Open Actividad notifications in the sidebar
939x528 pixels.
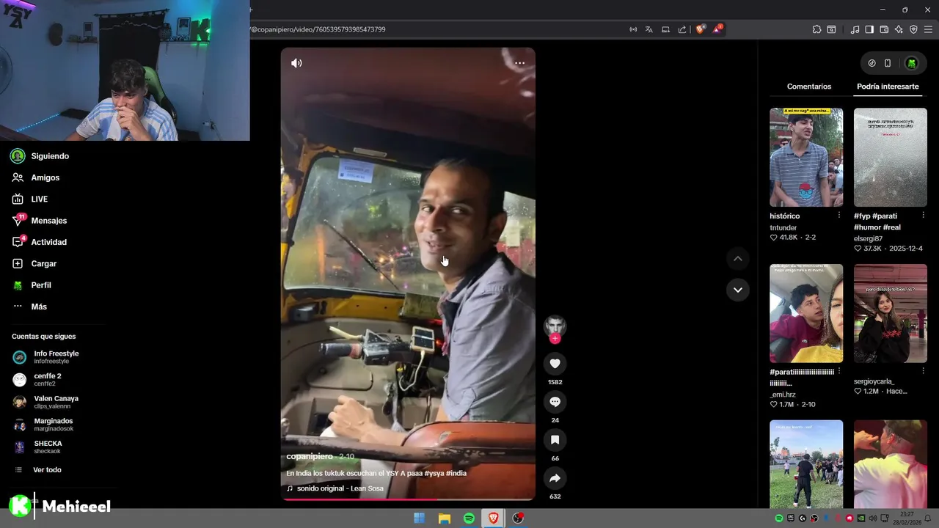(40, 242)
